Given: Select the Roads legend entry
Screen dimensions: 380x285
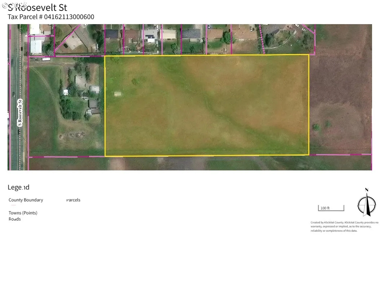Looking at the screenshot, I should [x=15, y=219].
